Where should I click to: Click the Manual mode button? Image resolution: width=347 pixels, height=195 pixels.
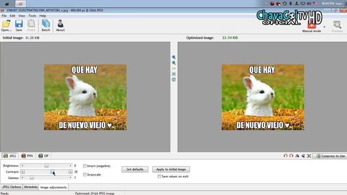(312, 28)
